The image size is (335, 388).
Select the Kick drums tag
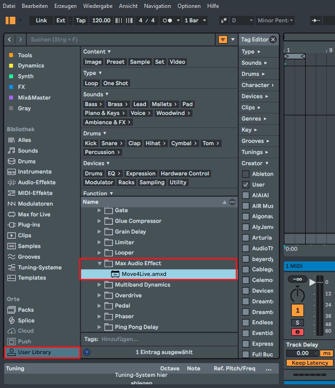[91, 143]
